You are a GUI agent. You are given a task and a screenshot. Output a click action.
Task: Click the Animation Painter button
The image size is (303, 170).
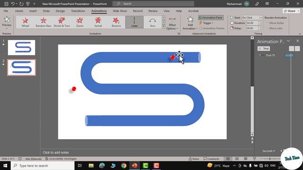[x=212, y=28]
